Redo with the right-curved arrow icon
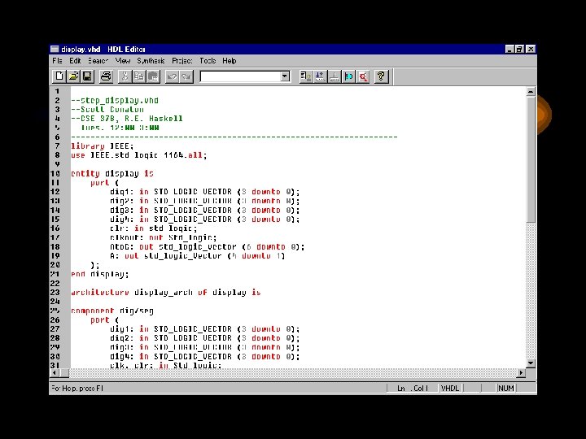The image size is (586, 439). click(186, 76)
